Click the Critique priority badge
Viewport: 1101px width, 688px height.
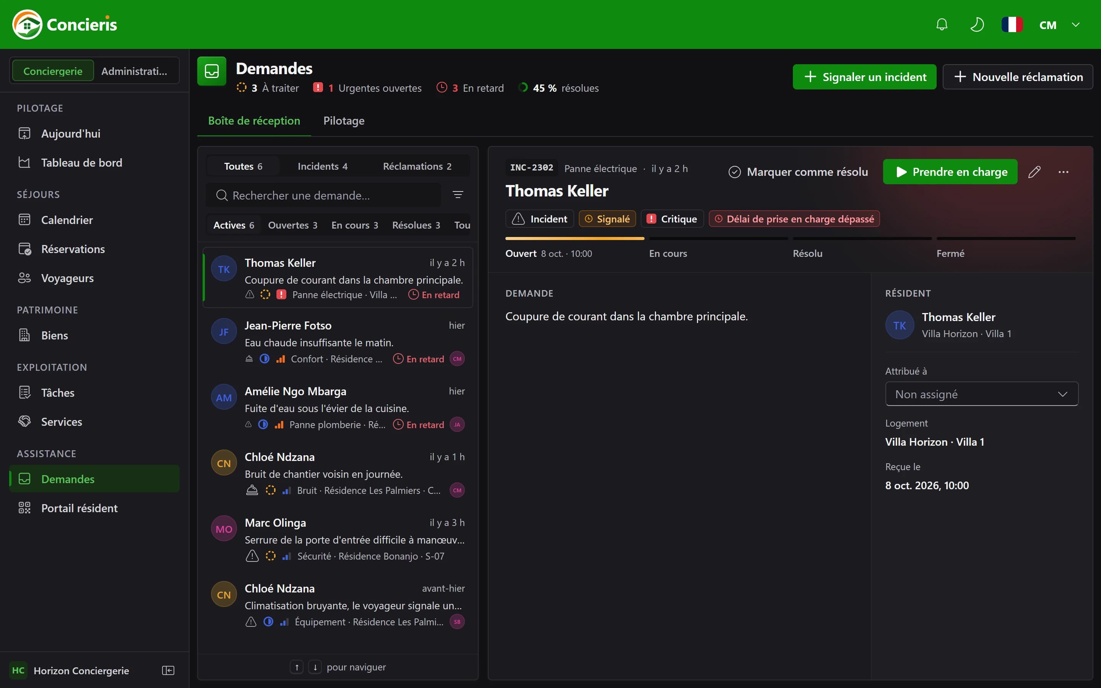pos(672,219)
